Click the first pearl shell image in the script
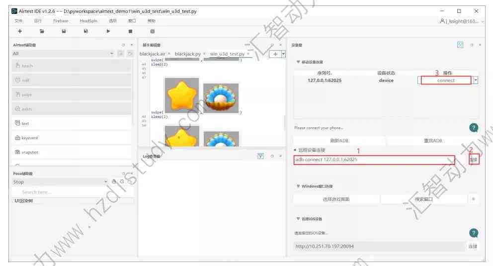The image size is (493, 266). tap(221, 98)
